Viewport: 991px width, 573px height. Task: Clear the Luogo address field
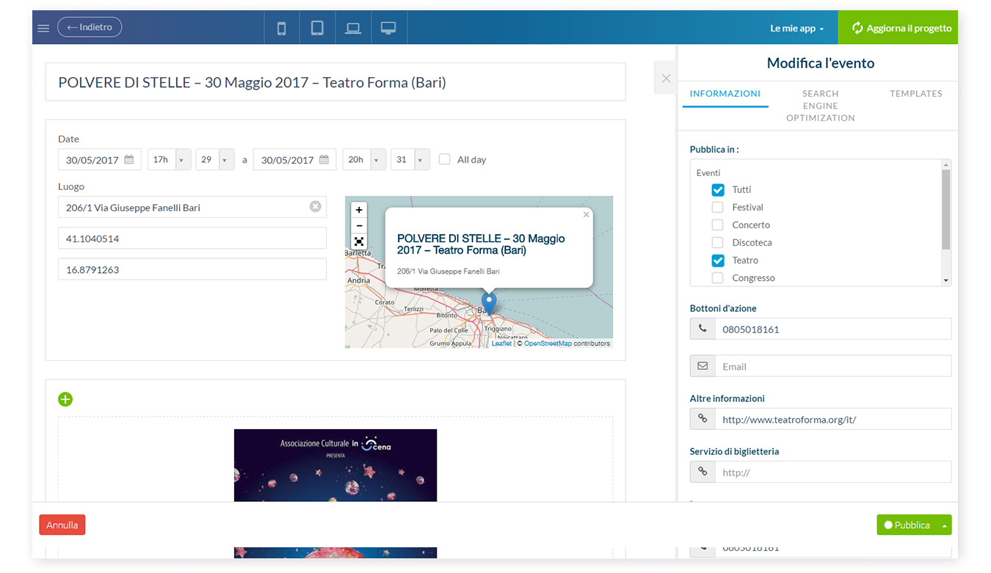point(316,207)
